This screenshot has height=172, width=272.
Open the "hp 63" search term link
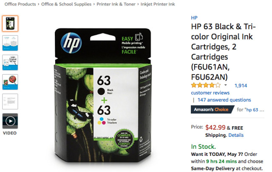pyautogui.click(x=255, y=110)
